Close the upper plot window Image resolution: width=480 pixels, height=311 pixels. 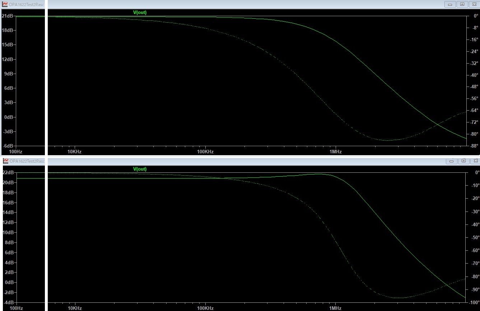[474, 4]
